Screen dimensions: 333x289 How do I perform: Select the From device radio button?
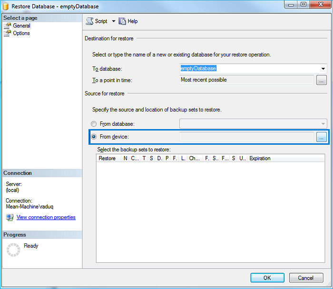tap(94, 137)
